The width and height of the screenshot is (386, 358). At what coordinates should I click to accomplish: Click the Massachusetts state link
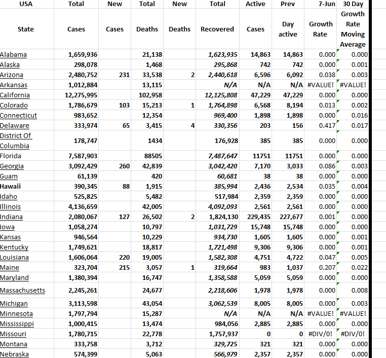23,291
